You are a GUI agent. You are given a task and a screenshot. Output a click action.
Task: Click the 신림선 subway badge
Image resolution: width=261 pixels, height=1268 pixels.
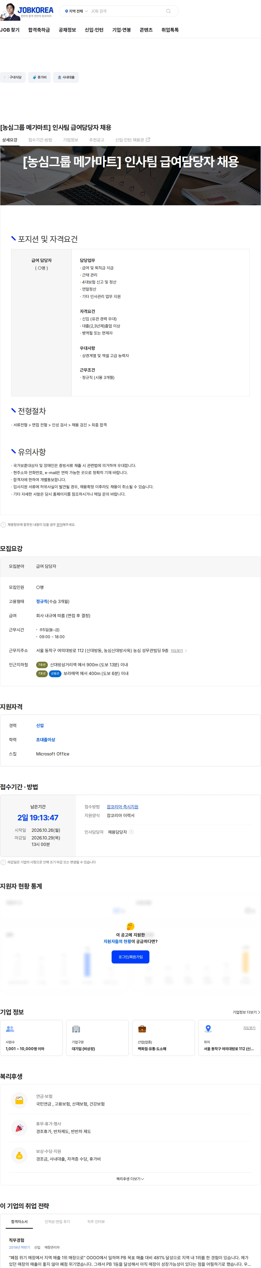click(x=55, y=673)
